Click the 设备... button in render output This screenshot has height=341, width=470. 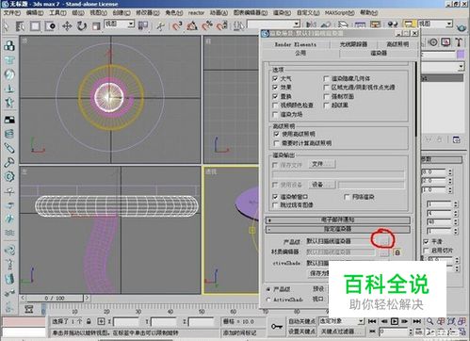[x=322, y=185]
